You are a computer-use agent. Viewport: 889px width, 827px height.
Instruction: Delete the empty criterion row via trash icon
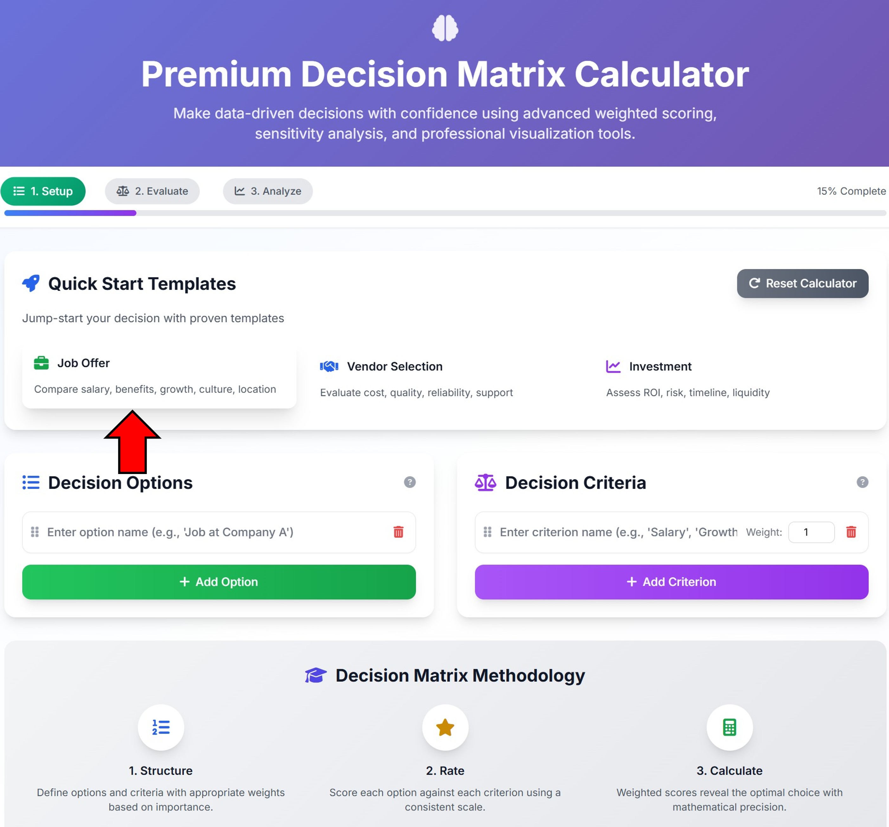click(x=851, y=532)
